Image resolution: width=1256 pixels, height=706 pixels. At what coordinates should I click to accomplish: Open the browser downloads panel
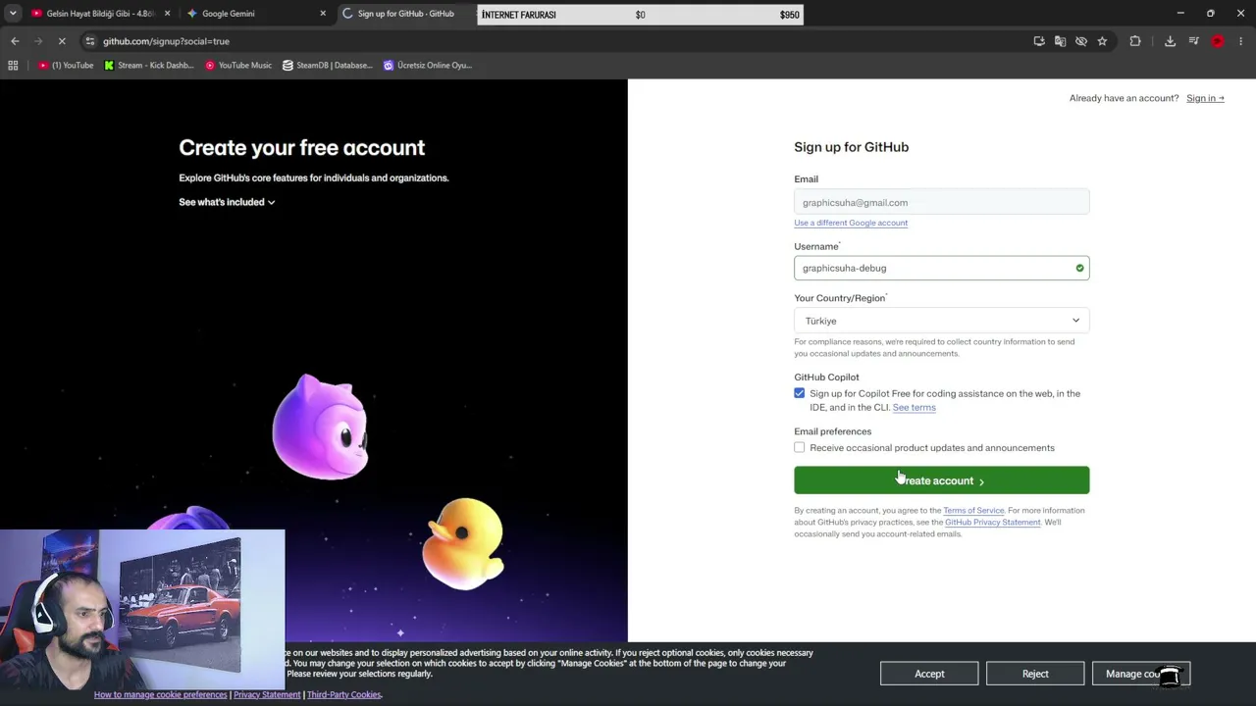1170,41
